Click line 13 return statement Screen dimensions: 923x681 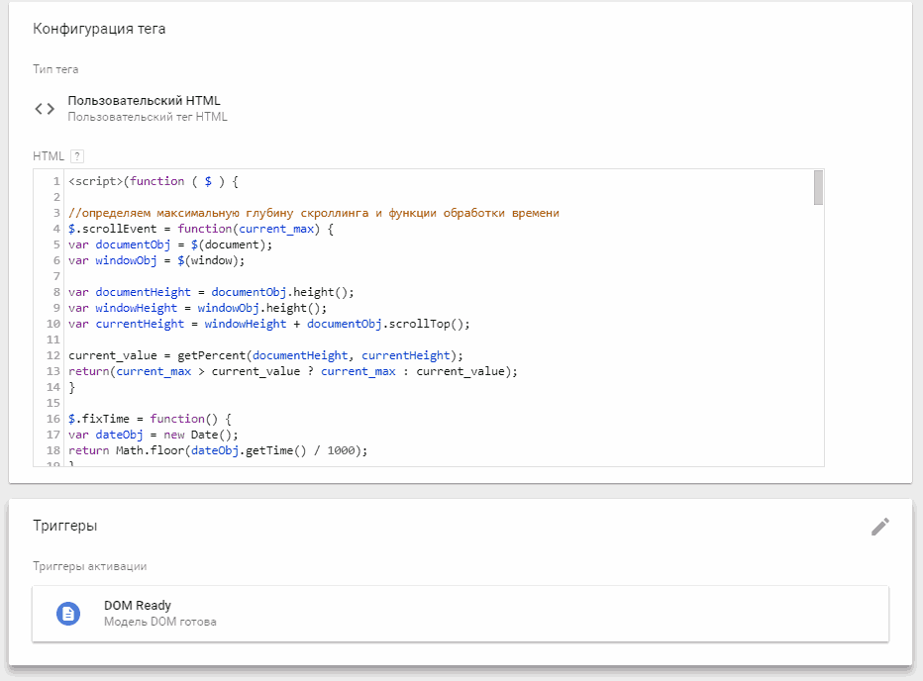tap(292, 372)
